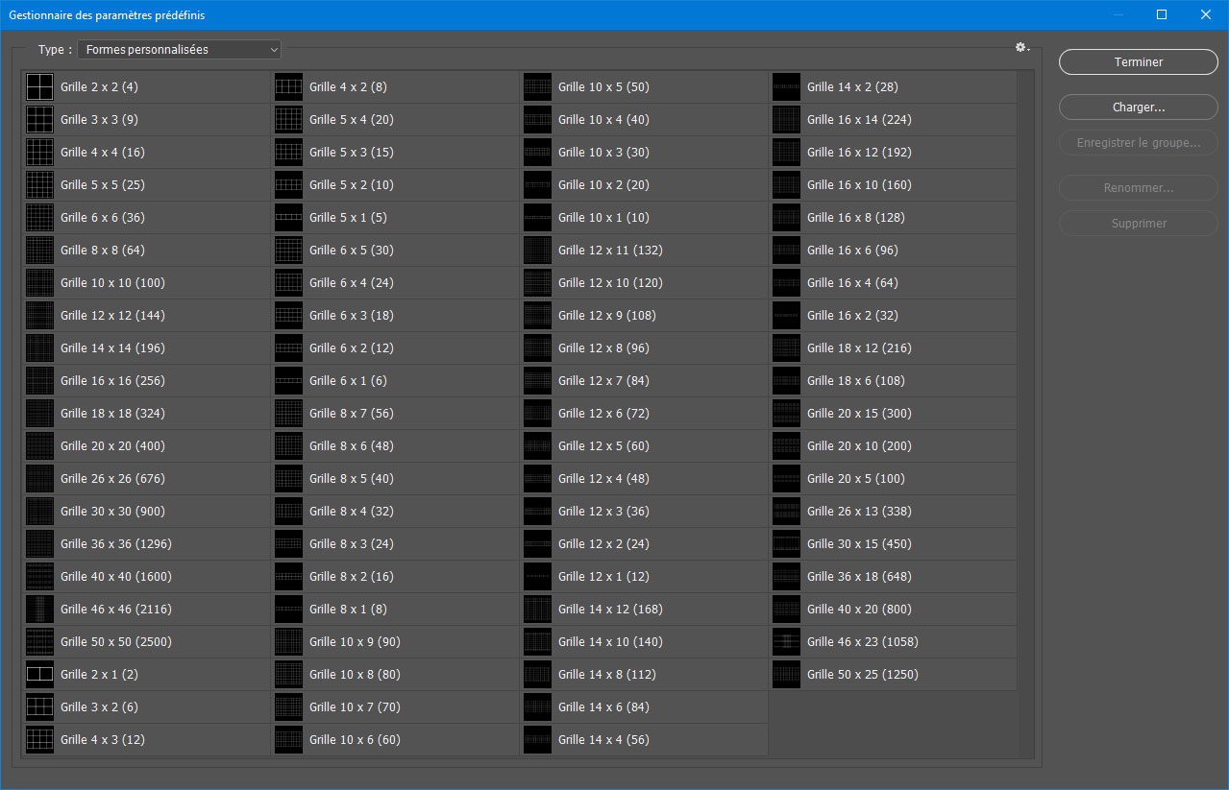The height and width of the screenshot is (790, 1229).
Task: Select the Grille 10 x 6 (60) preset
Action: pyautogui.click(x=355, y=740)
